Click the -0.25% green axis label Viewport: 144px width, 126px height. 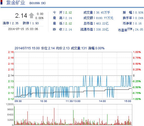pos(137,81)
